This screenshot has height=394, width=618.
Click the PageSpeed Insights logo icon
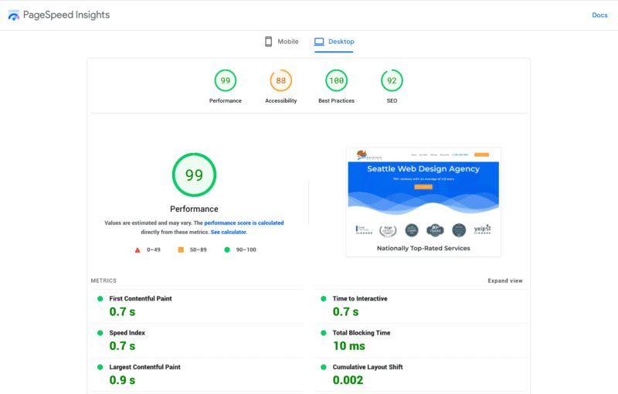pos(13,15)
